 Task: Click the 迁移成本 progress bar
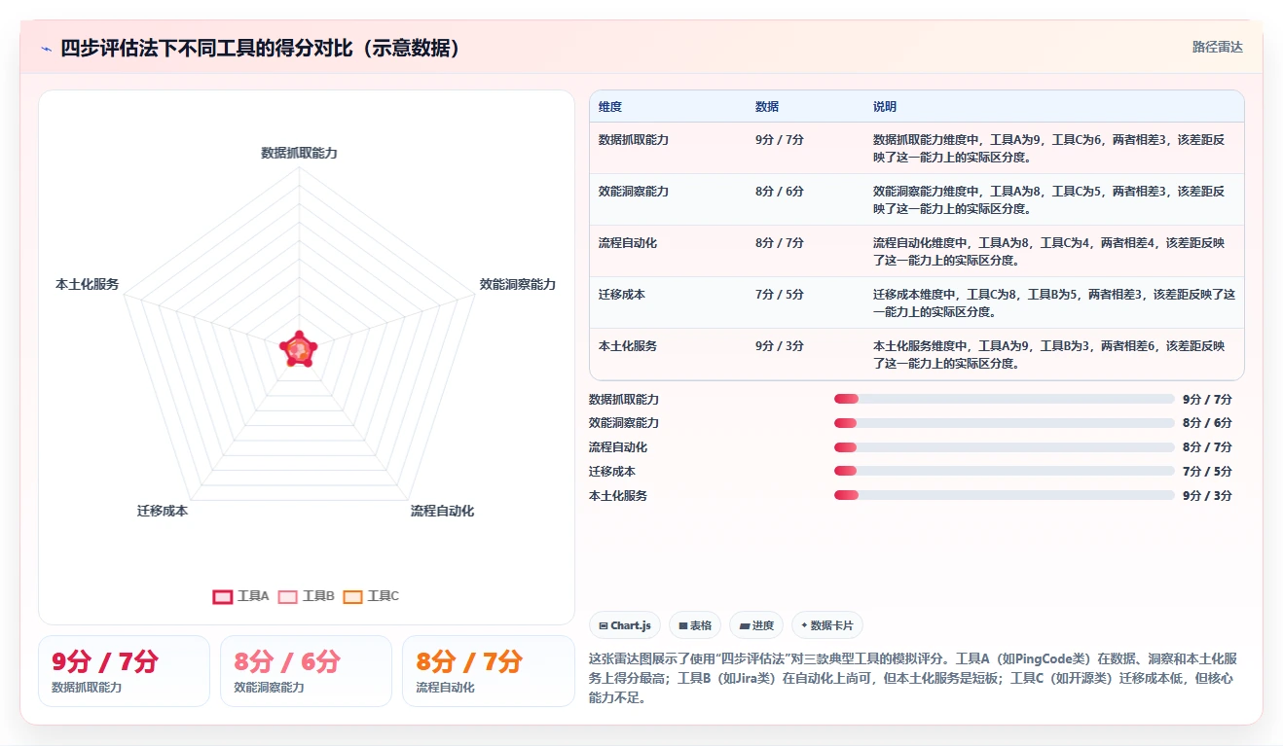(x=1004, y=471)
